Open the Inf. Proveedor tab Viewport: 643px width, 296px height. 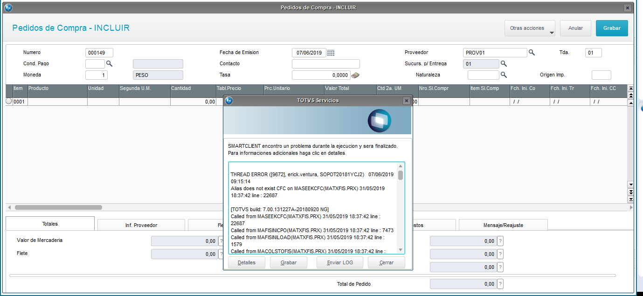tap(141, 225)
